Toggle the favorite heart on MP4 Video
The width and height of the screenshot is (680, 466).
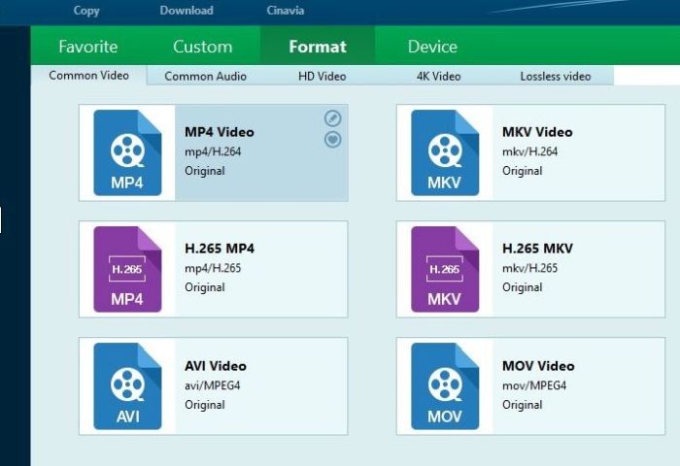click(x=332, y=140)
